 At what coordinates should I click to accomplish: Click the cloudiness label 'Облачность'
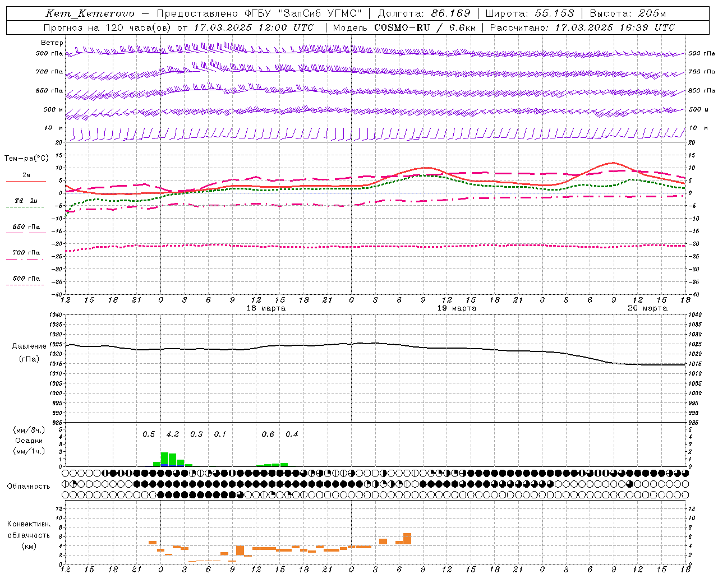(29, 486)
